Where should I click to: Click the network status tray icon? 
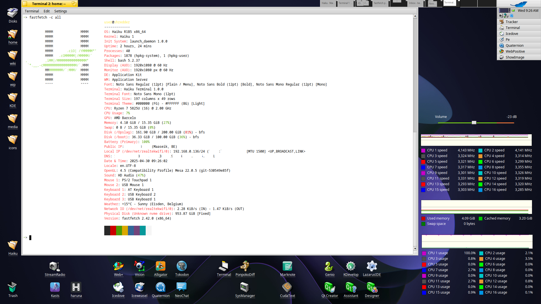click(x=506, y=16)
